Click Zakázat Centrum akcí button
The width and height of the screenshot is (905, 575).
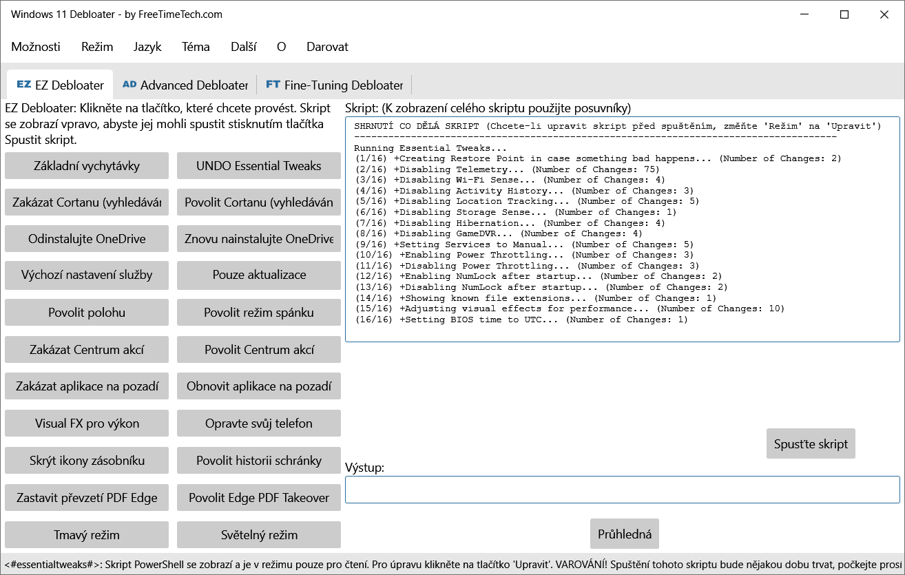tap(87, 350)
